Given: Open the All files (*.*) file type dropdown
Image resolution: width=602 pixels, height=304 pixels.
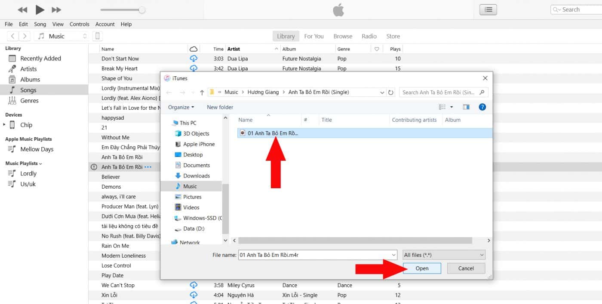Looking at the screenshot, I should 443,255.
